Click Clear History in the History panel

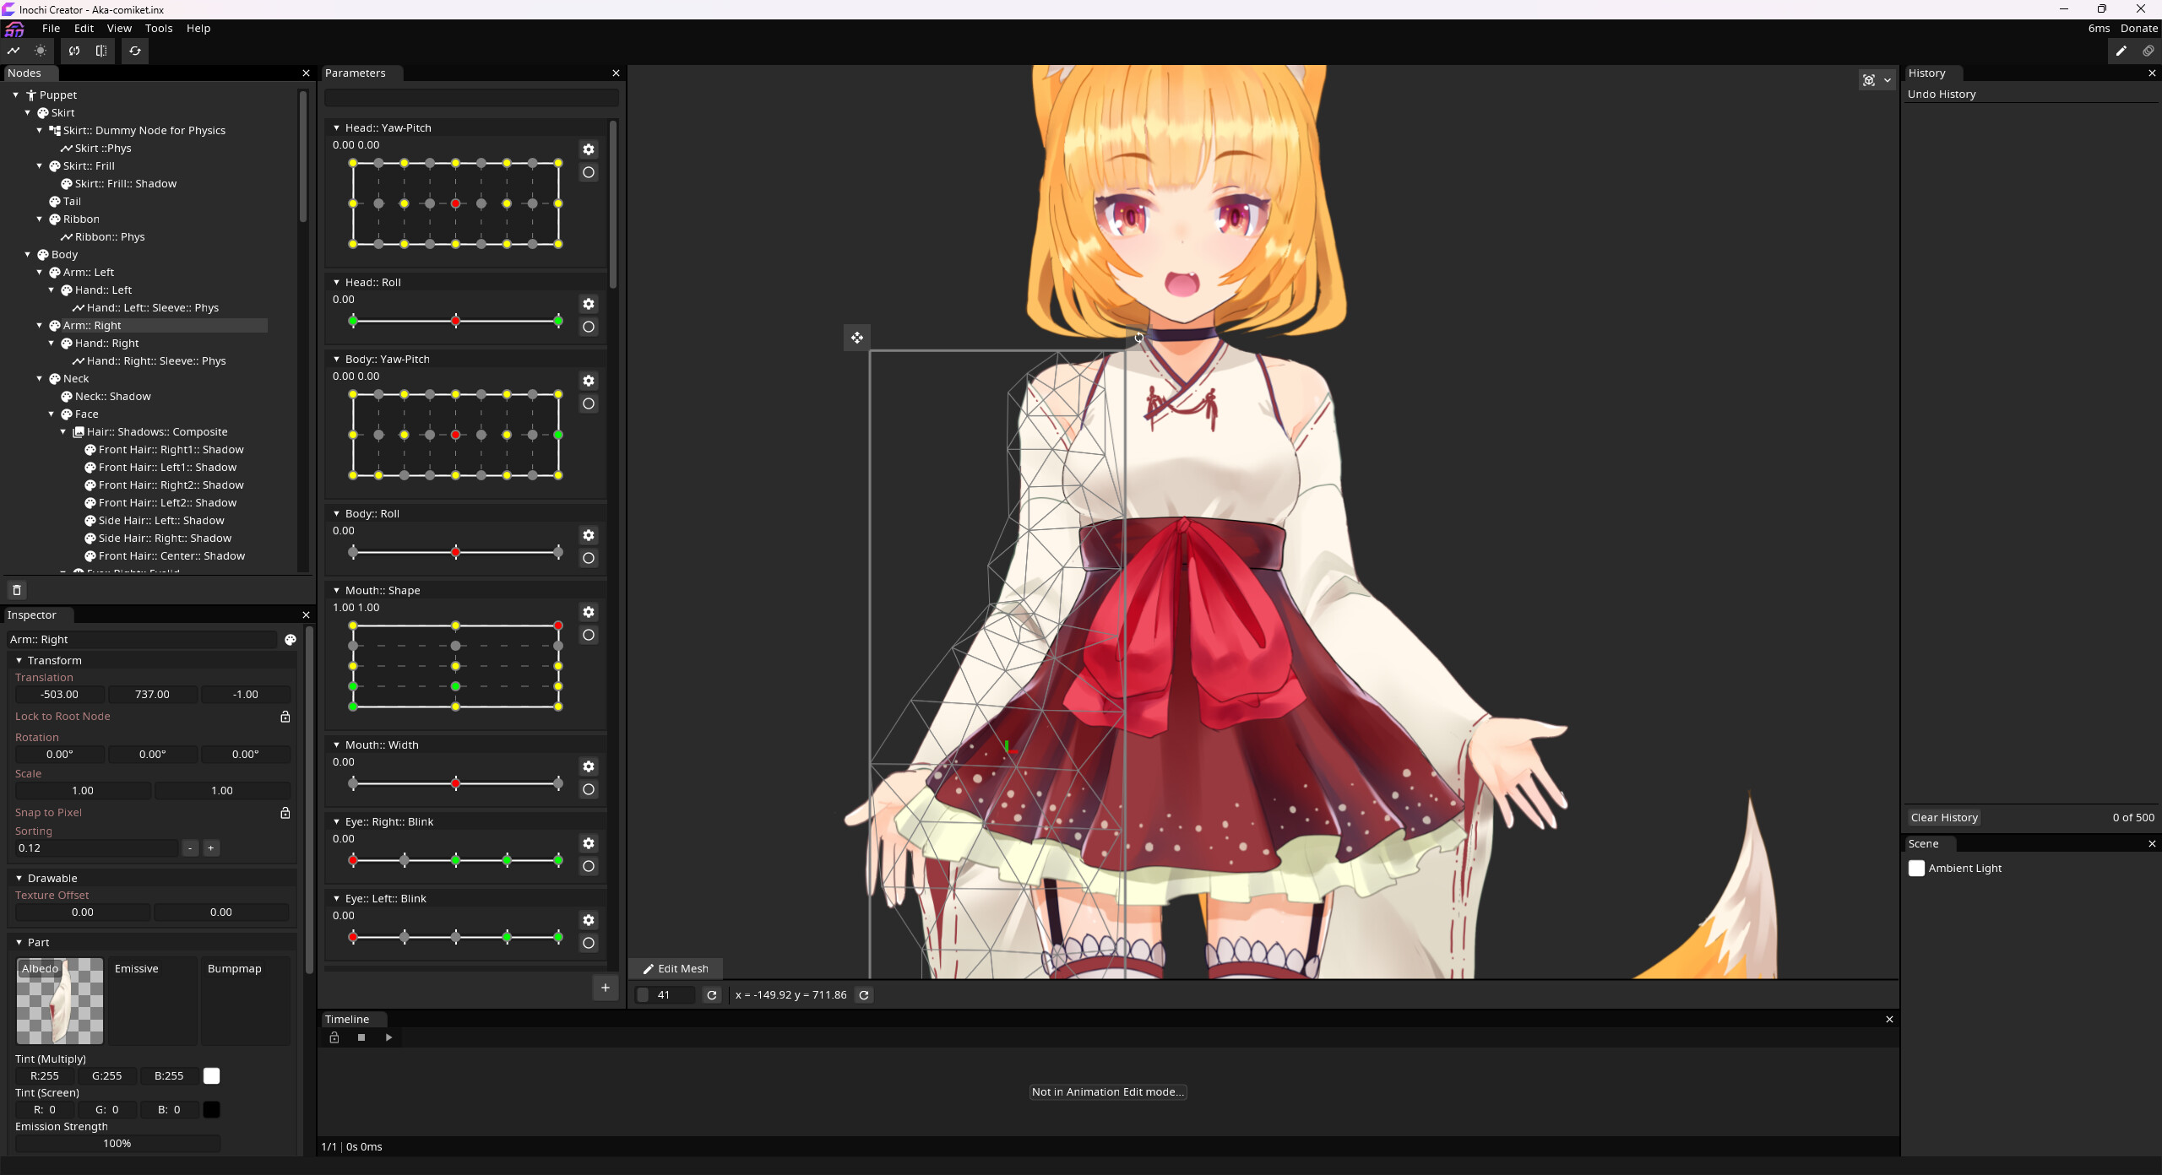pyautogui.click(x=1942, y=817)
